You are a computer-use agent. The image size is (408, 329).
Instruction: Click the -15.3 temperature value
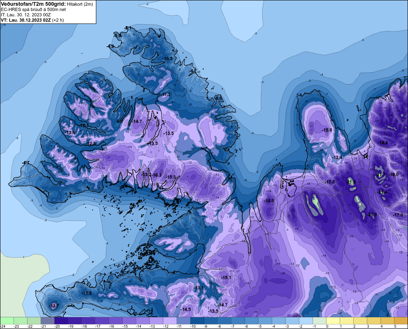pyautogui.click(x=171, y=177)
